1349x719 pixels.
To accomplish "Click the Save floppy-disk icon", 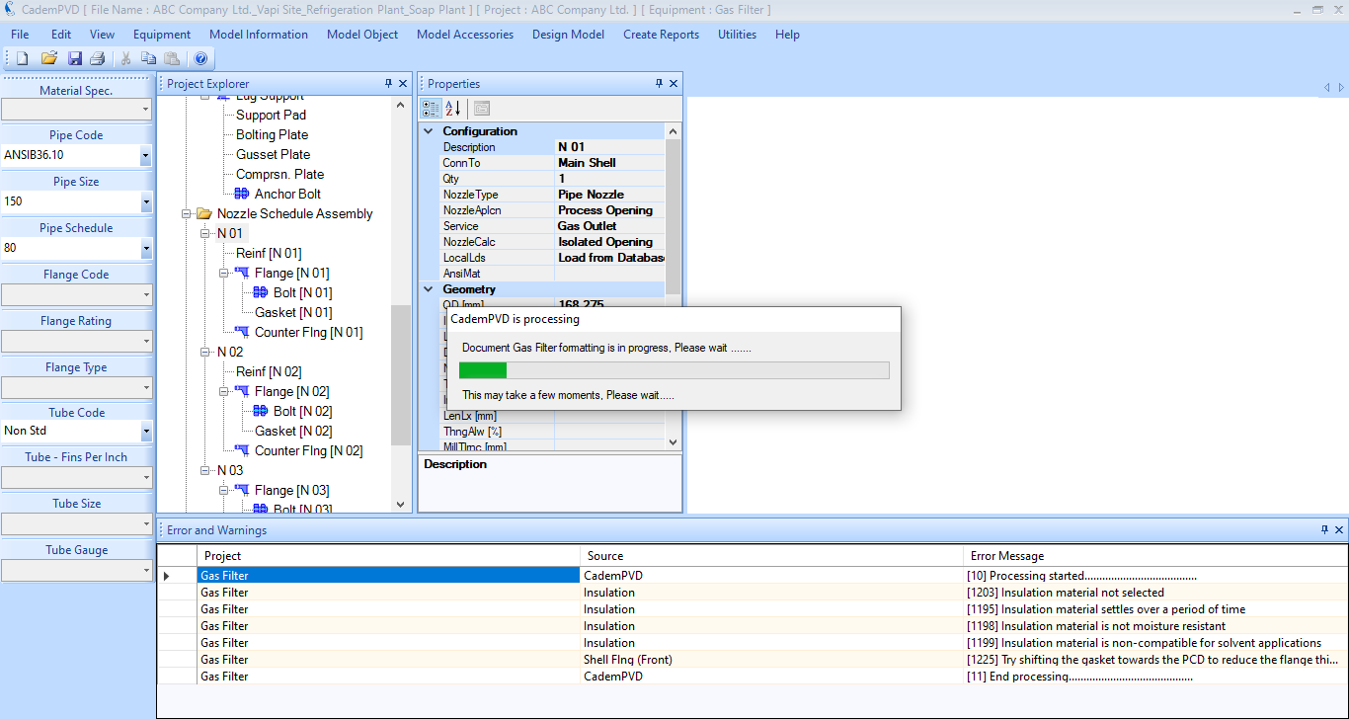I will pyautogui.click(x=74, y=58).
